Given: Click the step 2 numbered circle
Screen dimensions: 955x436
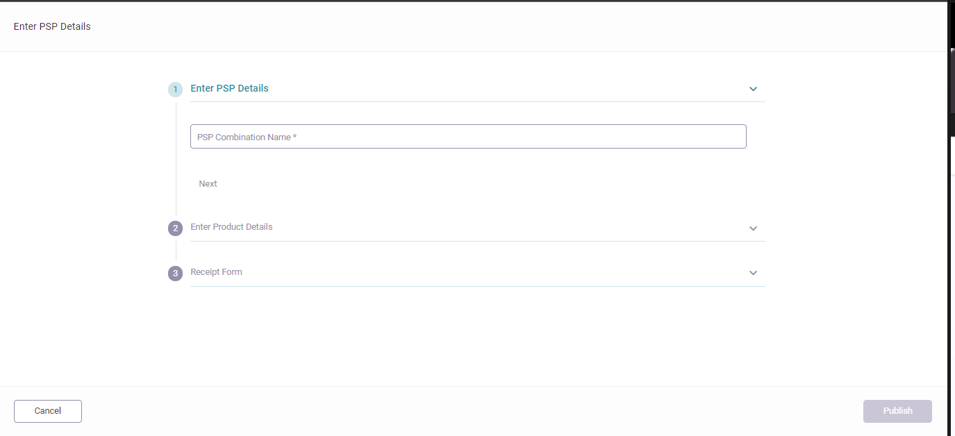Looking at the screenshot, I should pyautogui.click(x=174, y=228).
